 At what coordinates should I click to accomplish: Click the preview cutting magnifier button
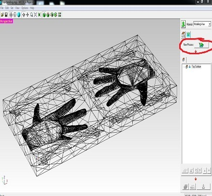193,186
